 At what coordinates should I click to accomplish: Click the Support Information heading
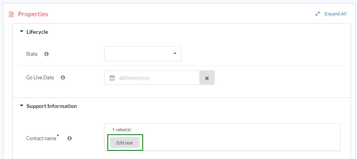click(x=52, y=106)
